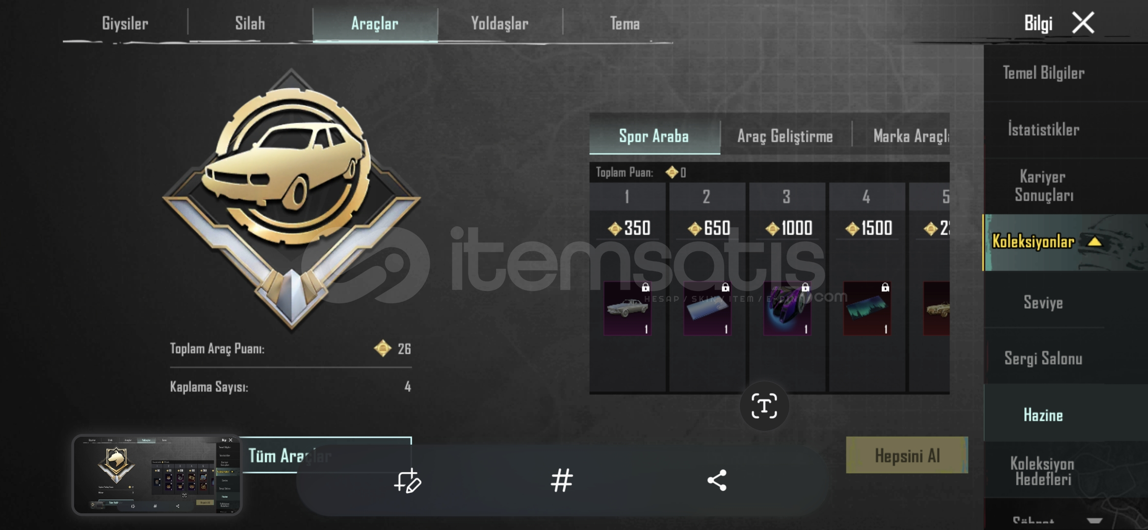Open the Tüm Araçlar button
1148x530 pixels.
point(289,455)
